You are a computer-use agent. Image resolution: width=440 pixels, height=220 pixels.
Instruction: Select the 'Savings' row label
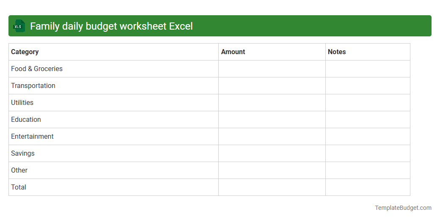coord(23,153)
